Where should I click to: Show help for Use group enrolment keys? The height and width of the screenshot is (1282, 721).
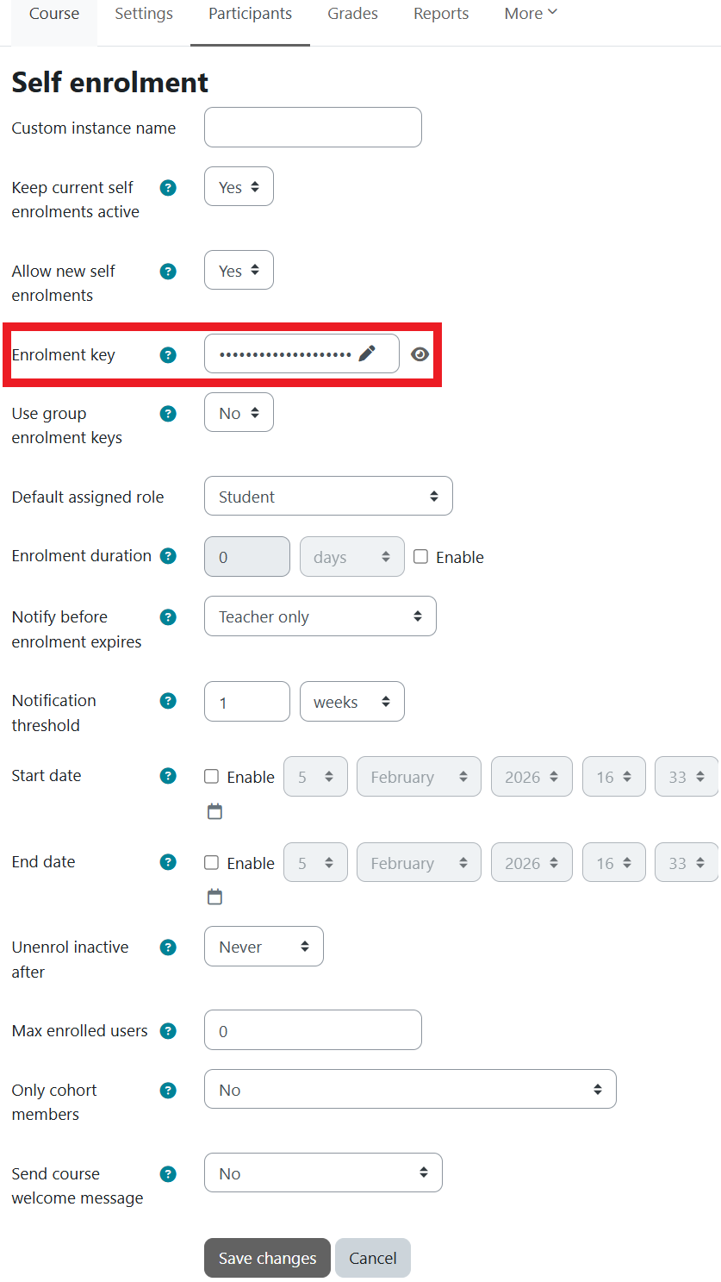[169, 414]
